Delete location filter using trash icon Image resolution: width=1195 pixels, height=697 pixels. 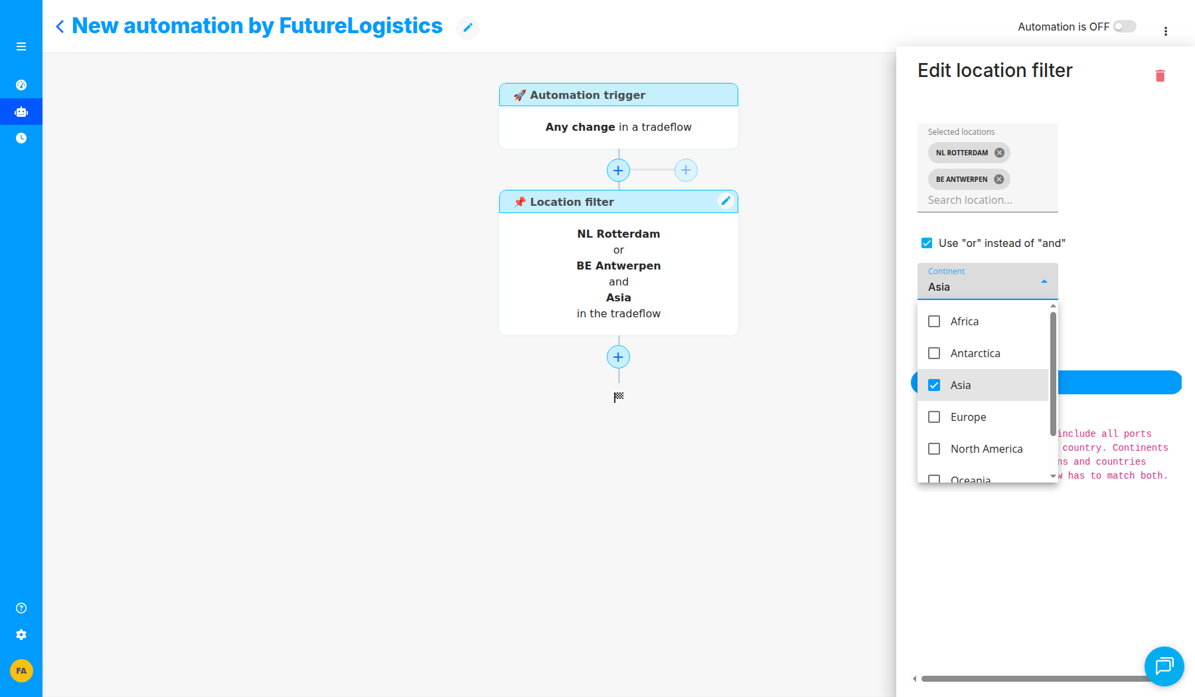point(1160,76)
